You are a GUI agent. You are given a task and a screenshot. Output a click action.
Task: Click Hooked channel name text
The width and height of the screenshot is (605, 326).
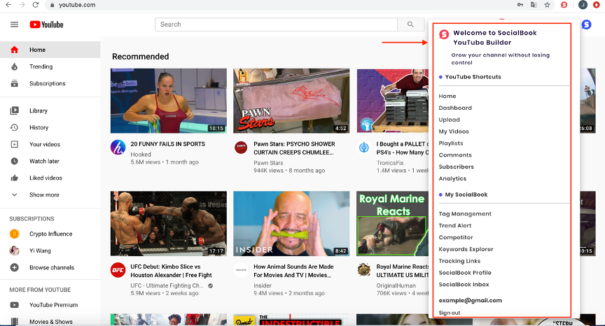(141, 154)
